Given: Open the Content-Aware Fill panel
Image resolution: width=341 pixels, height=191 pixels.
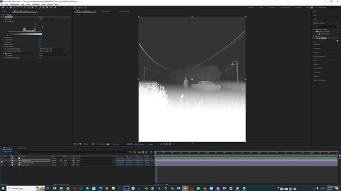Looking at the screenshot, I should 320,56.
